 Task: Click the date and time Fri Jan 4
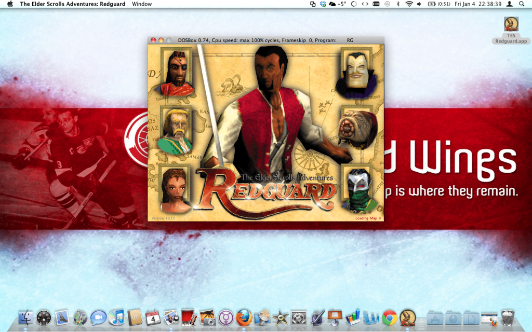[478, 4]
